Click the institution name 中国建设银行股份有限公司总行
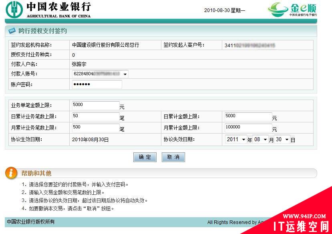 [105, 45]
